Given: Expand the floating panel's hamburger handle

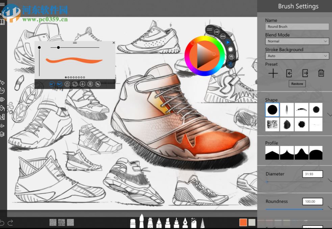Looking at the screenshot, I should tap(75, 43).
